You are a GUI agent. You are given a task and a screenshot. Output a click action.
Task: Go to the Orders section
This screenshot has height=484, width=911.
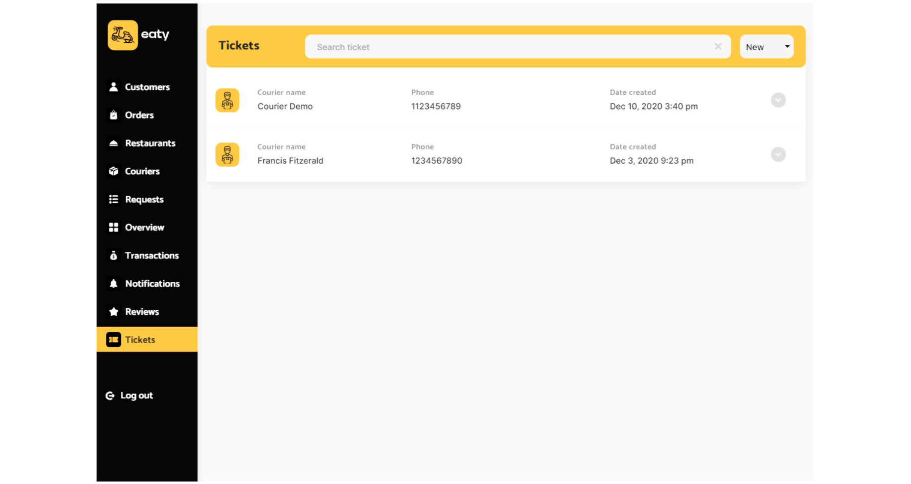(147, 115)
